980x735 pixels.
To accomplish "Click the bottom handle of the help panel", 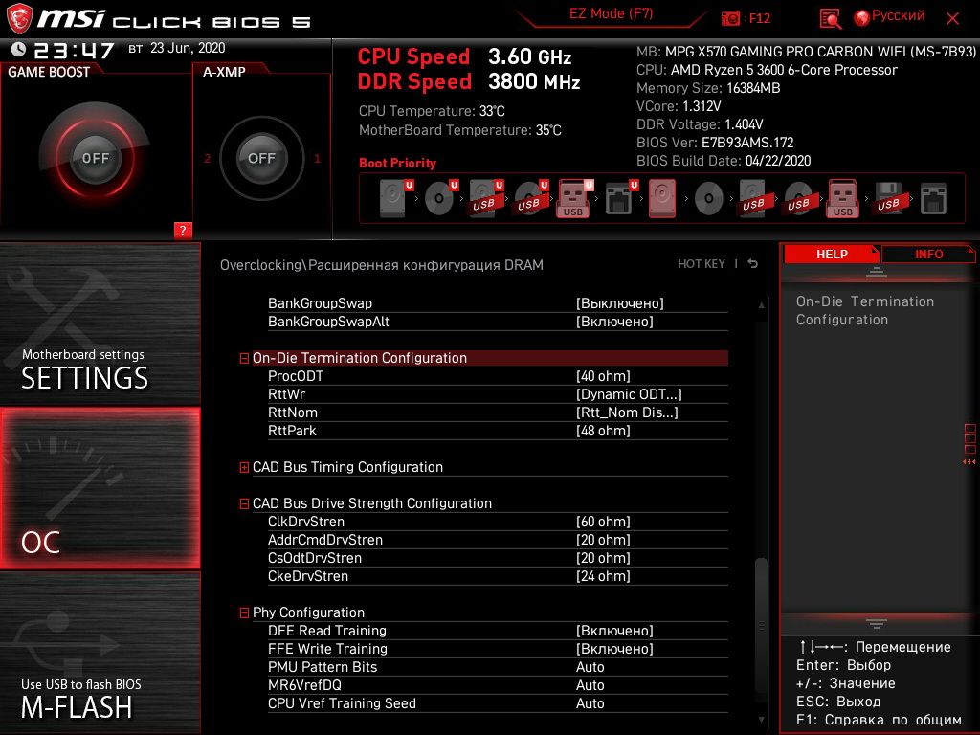I will [x=877, y=624].
